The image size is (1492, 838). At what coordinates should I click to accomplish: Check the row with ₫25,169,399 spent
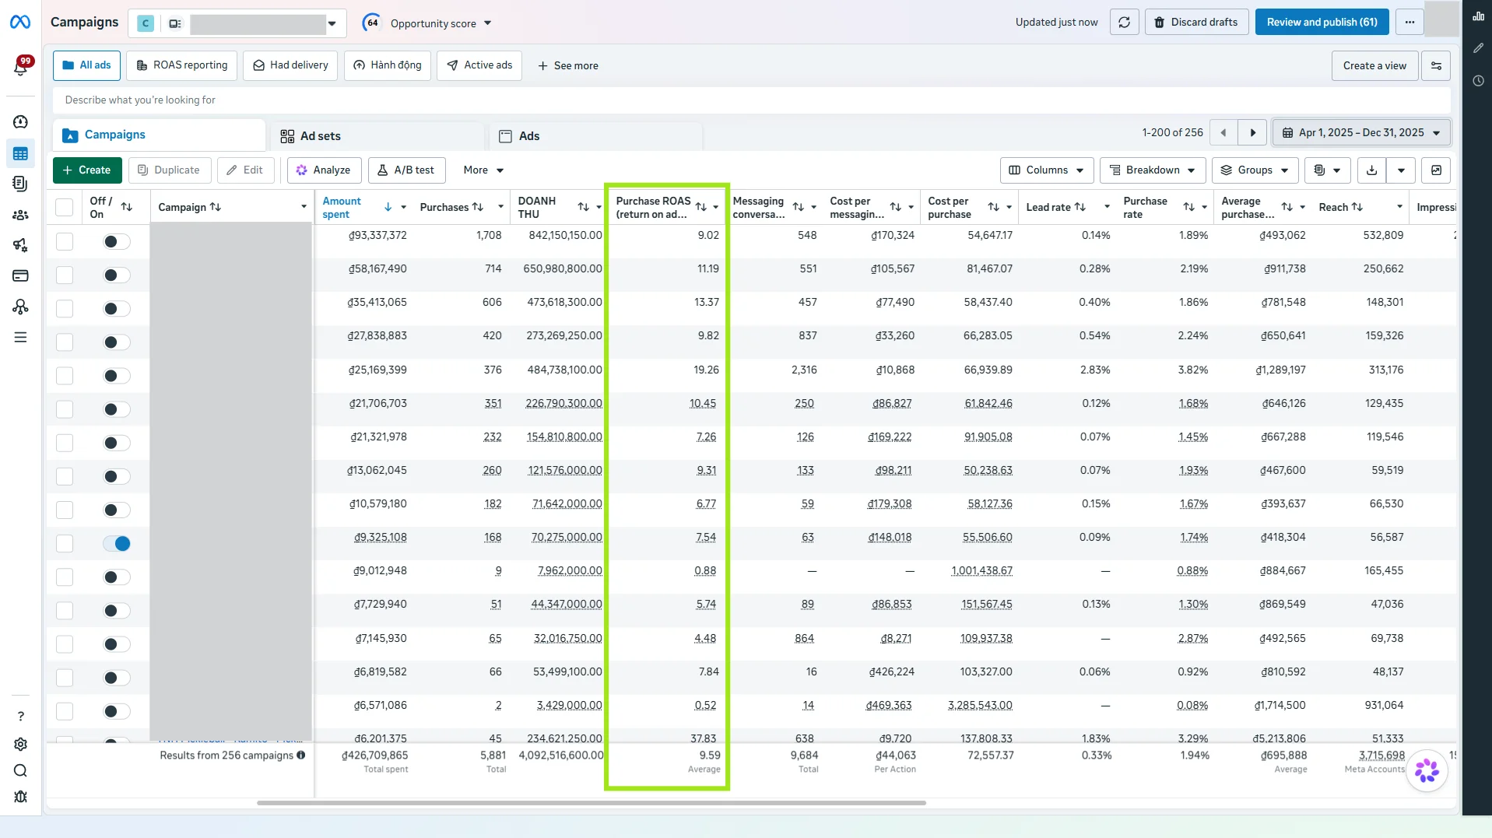(x=65, y=376)
